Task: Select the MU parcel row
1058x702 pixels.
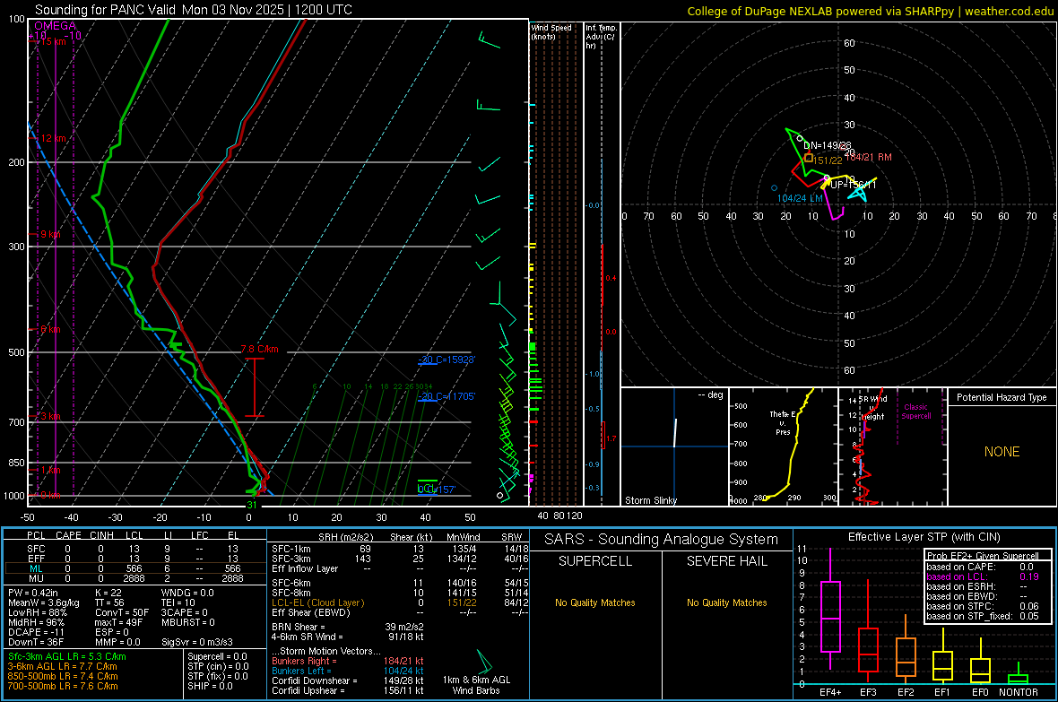Action: click(134, 578)
